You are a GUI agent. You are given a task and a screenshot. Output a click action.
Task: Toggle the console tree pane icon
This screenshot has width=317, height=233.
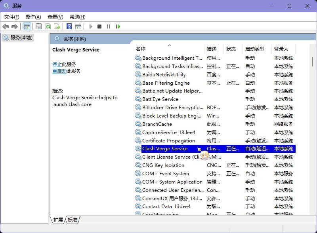pyautogui.click(x=26, y=26)
